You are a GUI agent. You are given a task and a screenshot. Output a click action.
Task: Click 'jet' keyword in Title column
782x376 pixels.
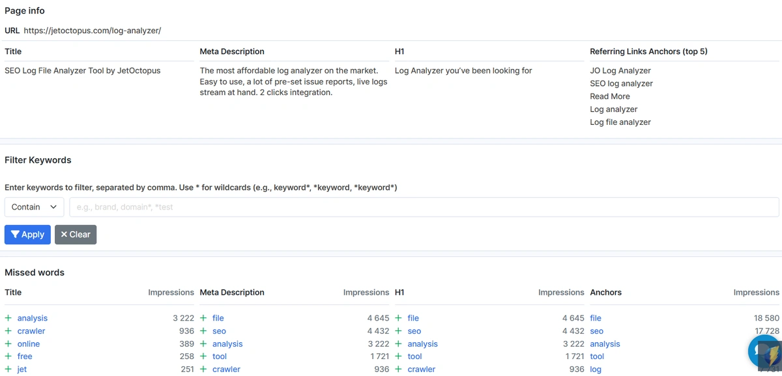(x=22, y=369)
